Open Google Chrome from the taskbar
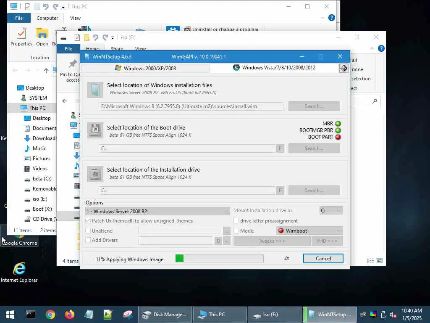Screen dimensions: 430x323 (50, 315)
